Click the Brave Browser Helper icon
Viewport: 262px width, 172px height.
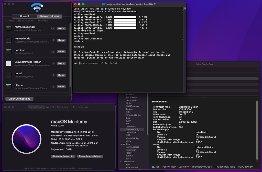point(9,63)
